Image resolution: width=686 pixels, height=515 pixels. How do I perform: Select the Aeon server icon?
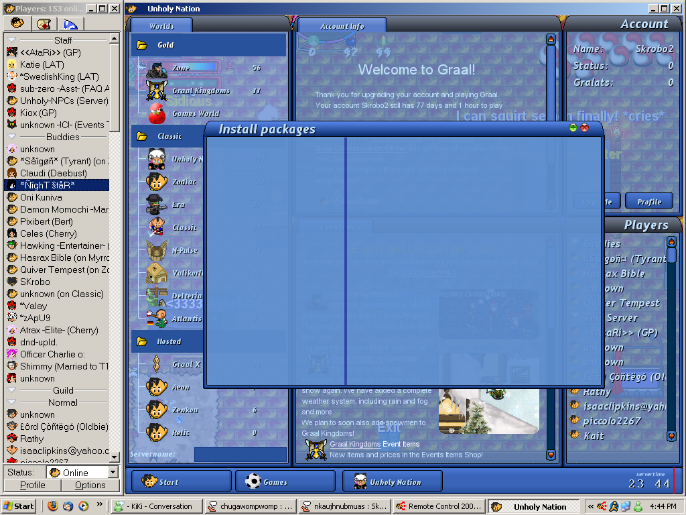point(156,387)
